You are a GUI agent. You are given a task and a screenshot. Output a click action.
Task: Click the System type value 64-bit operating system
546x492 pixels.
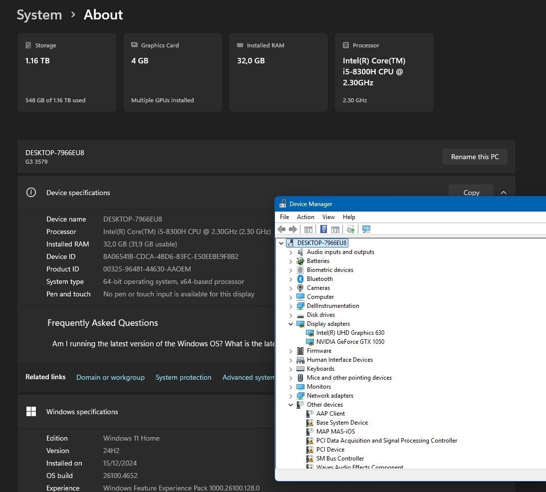coord(174,281)
